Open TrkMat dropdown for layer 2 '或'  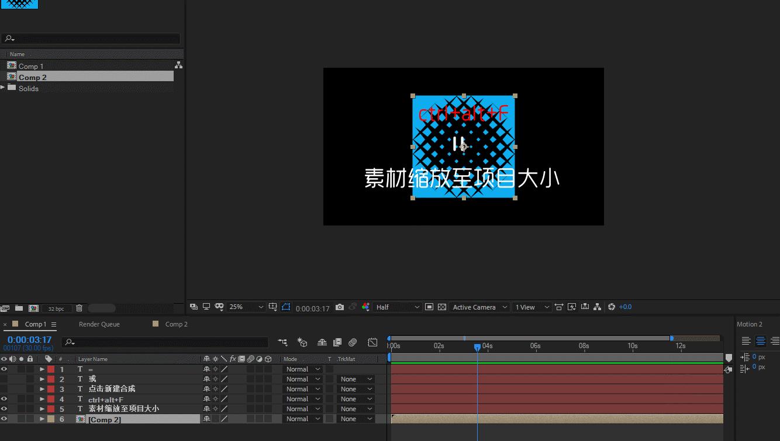point(356,379)
